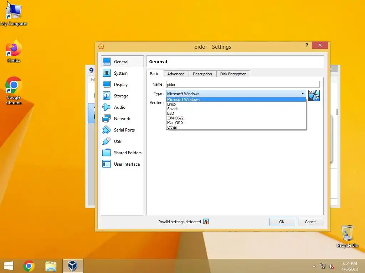Open File Explorer from taskbar
The image size is (365, 273).
tap(51, 266)
